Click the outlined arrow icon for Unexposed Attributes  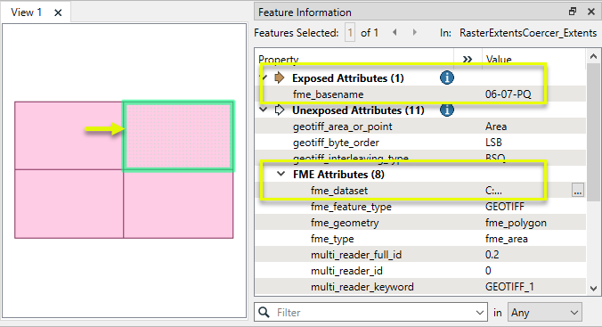click(280, 110)
